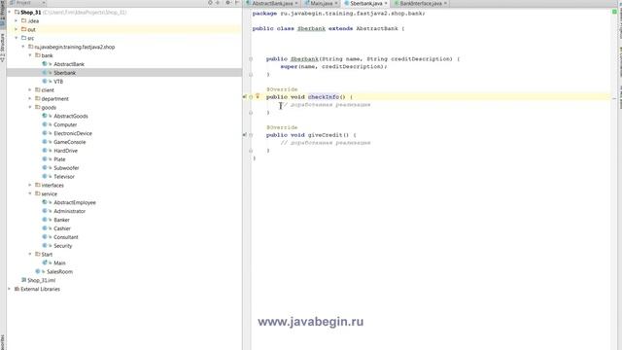
Task: Click the giveCredit method name in editor
Action: (x=326, y=135)
